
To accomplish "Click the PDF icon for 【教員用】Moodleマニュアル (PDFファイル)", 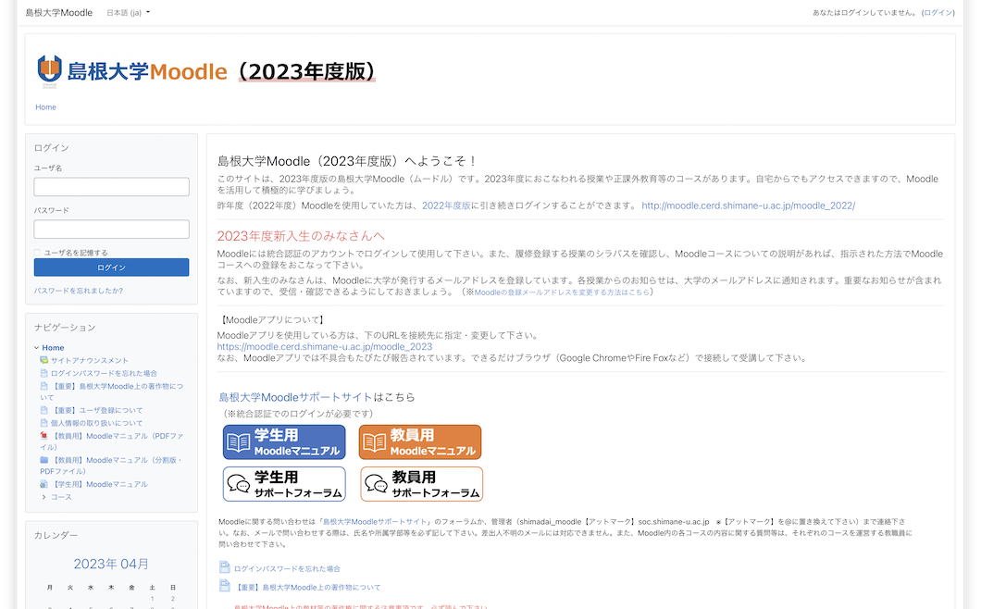I will point(43,436).
